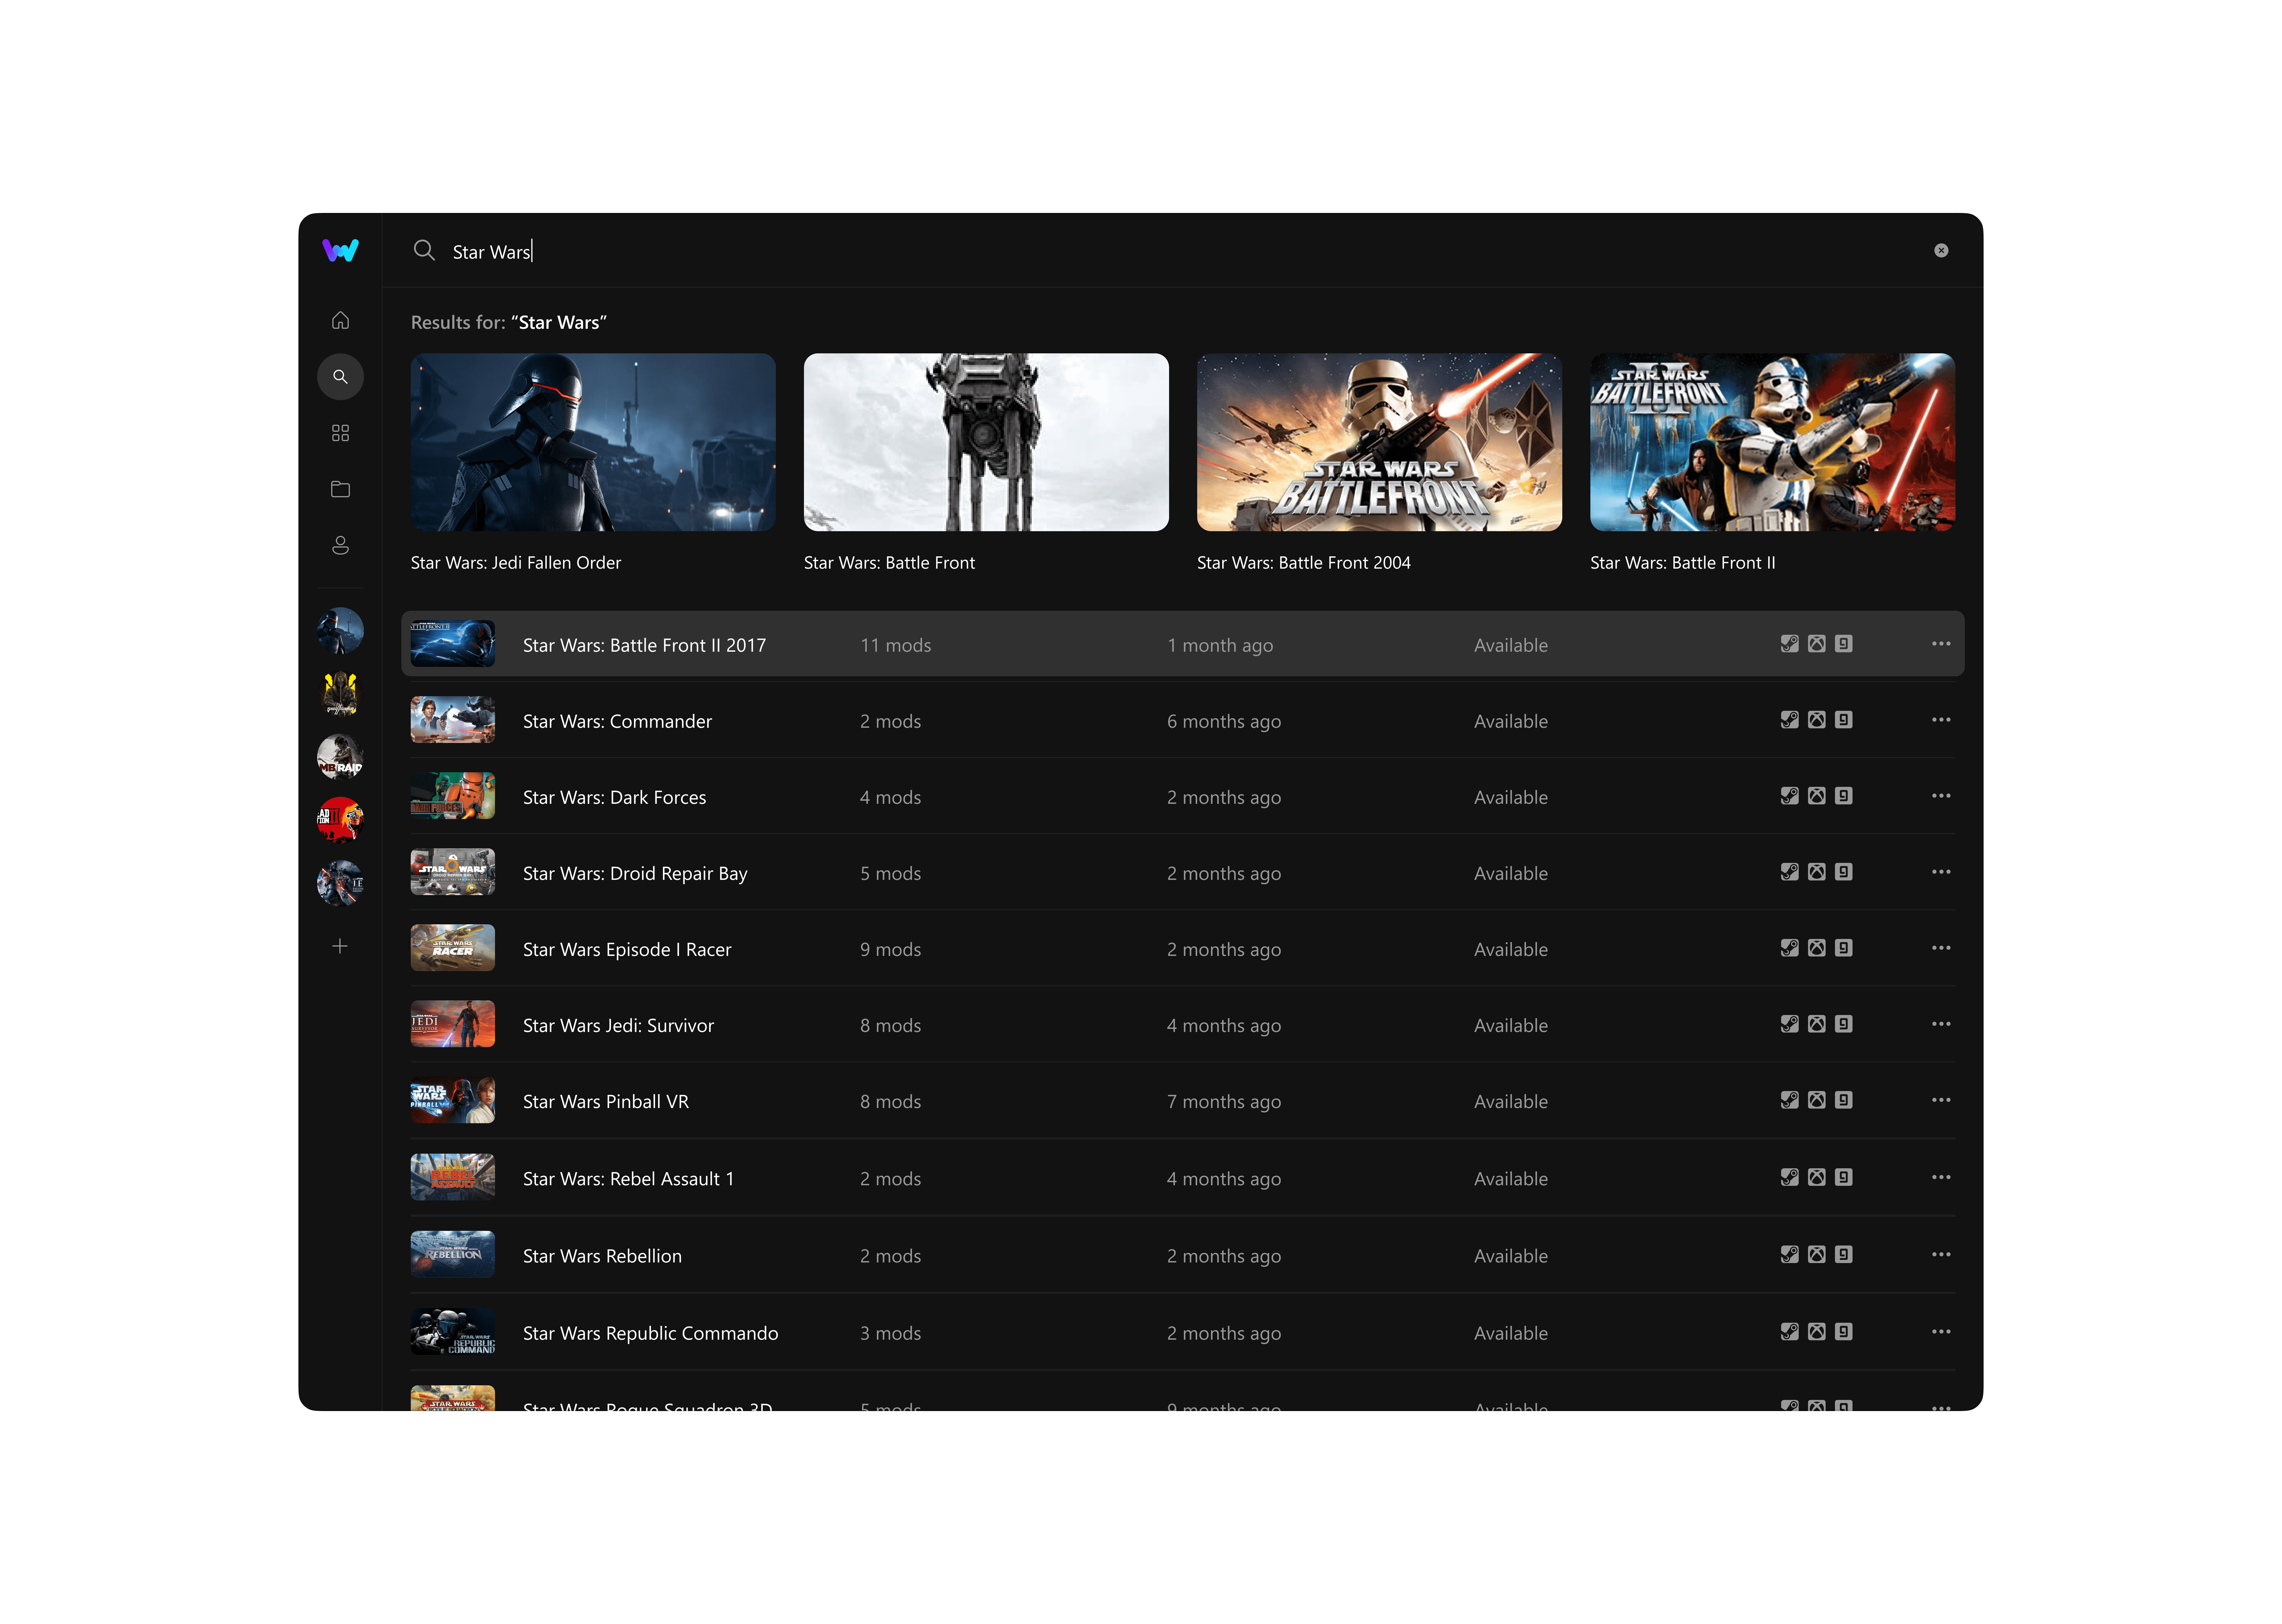
Task: Open the Star Wars: Jedi Fallen Order title
Action: click(x=516, y=563)
